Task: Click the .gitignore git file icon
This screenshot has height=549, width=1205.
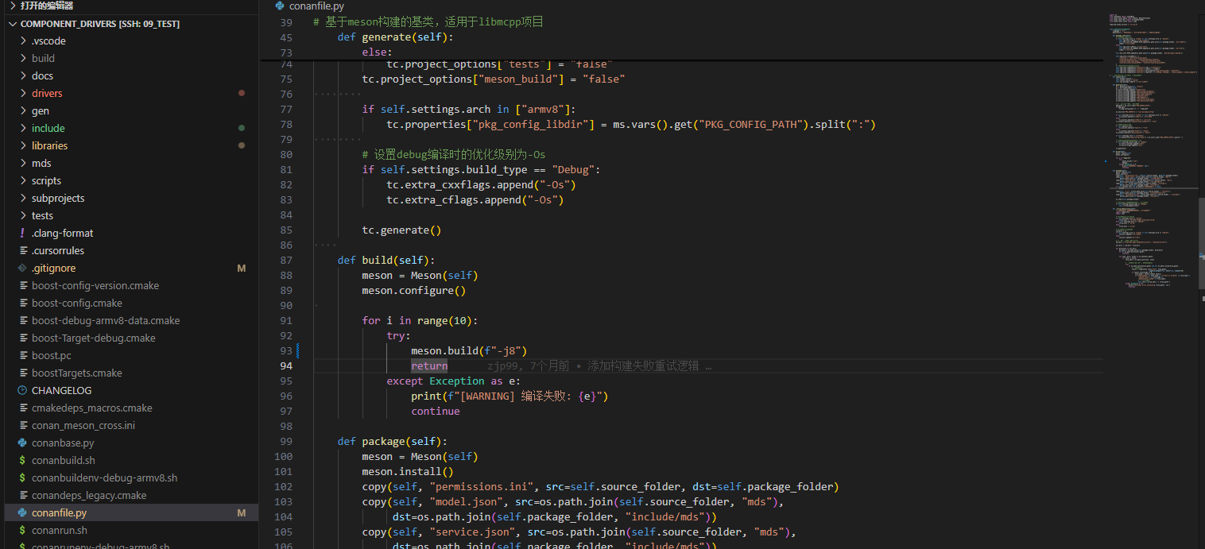Action: [x=22, y=268]
